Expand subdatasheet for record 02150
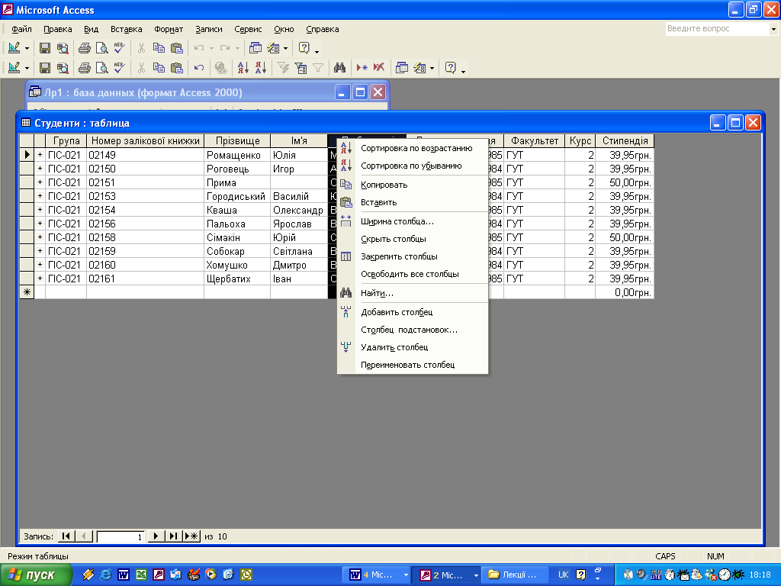This screenshot has width=781, height=586. click(40, 169)
